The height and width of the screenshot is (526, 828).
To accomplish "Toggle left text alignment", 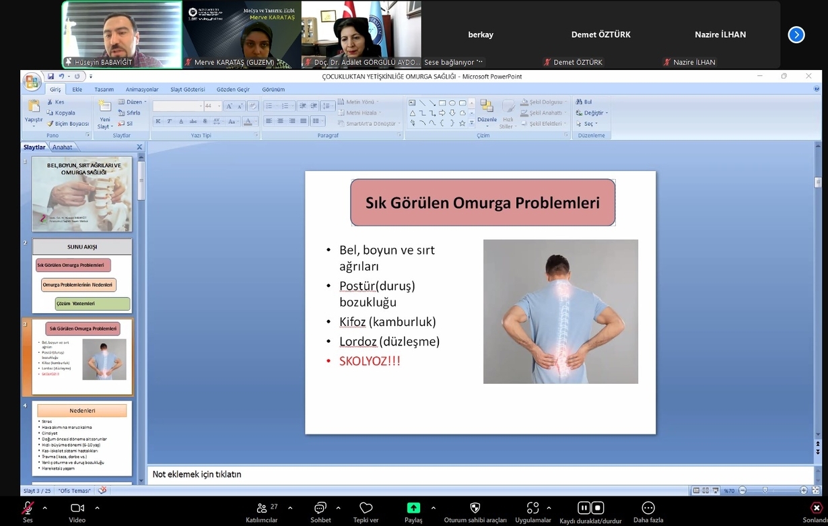I will (269, 121).
